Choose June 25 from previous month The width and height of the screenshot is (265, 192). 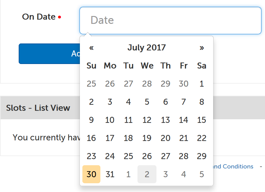91,84
